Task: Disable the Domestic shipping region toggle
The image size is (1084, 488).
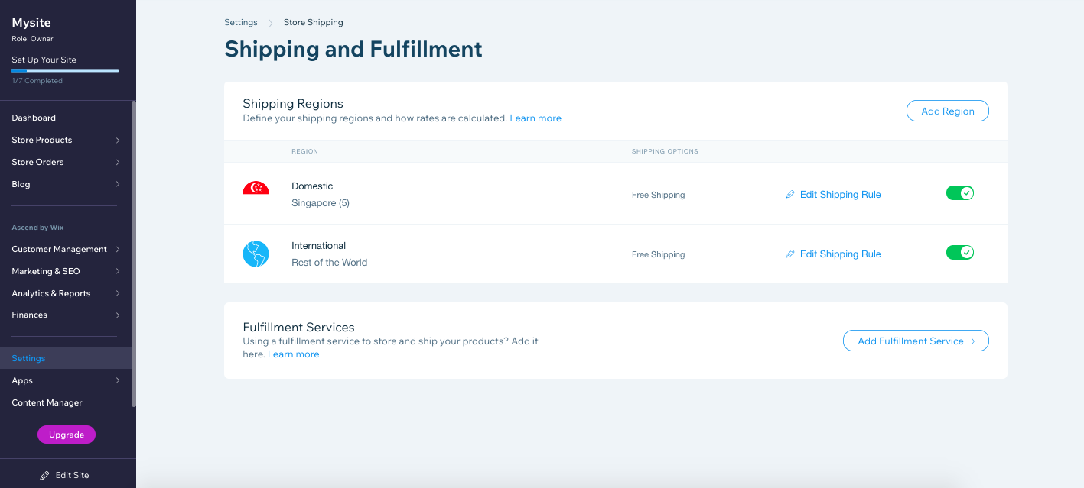Action: tap(960, 193)
